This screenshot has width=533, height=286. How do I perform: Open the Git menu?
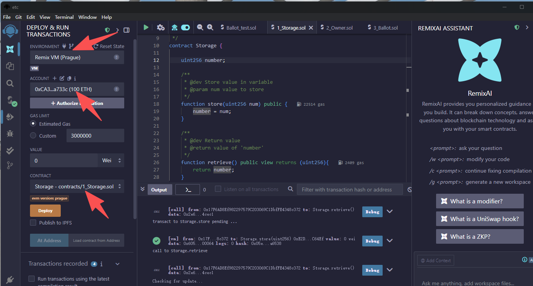click(x=18, y=17)
